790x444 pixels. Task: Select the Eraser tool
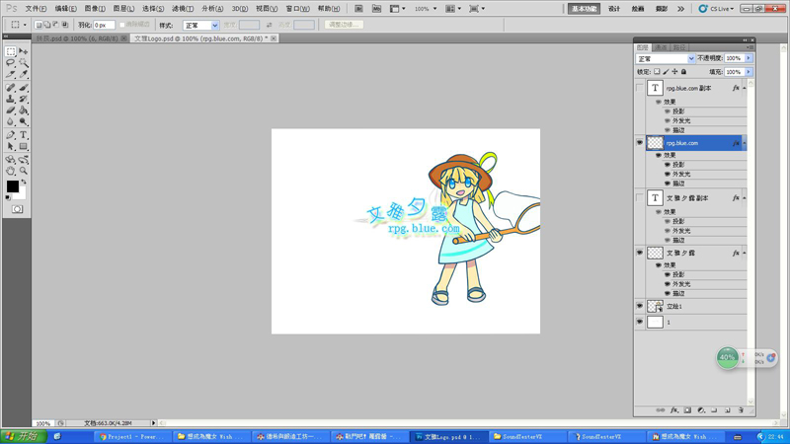11,111
